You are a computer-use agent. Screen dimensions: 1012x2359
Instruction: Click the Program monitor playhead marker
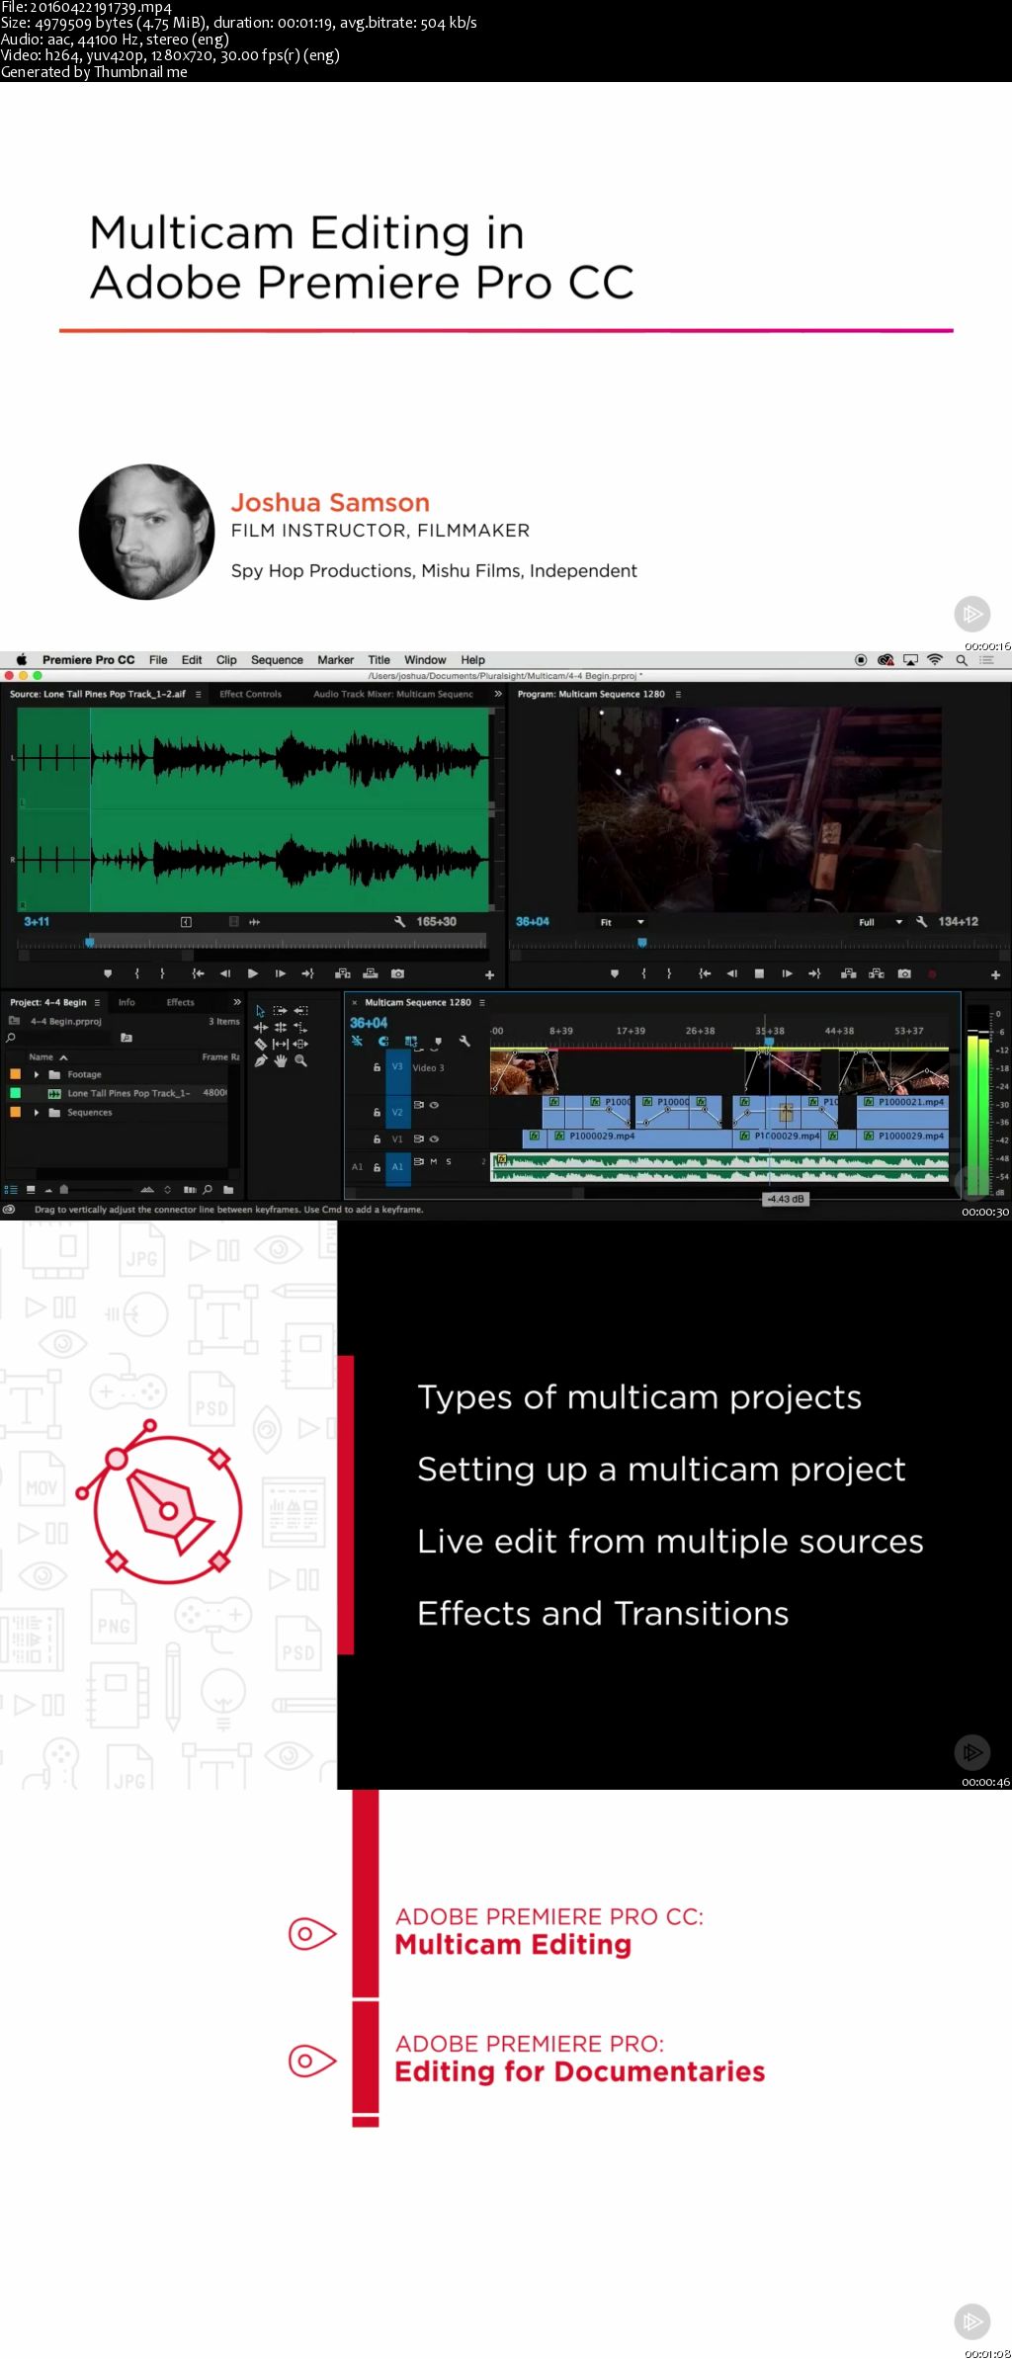tap(641, 943)
